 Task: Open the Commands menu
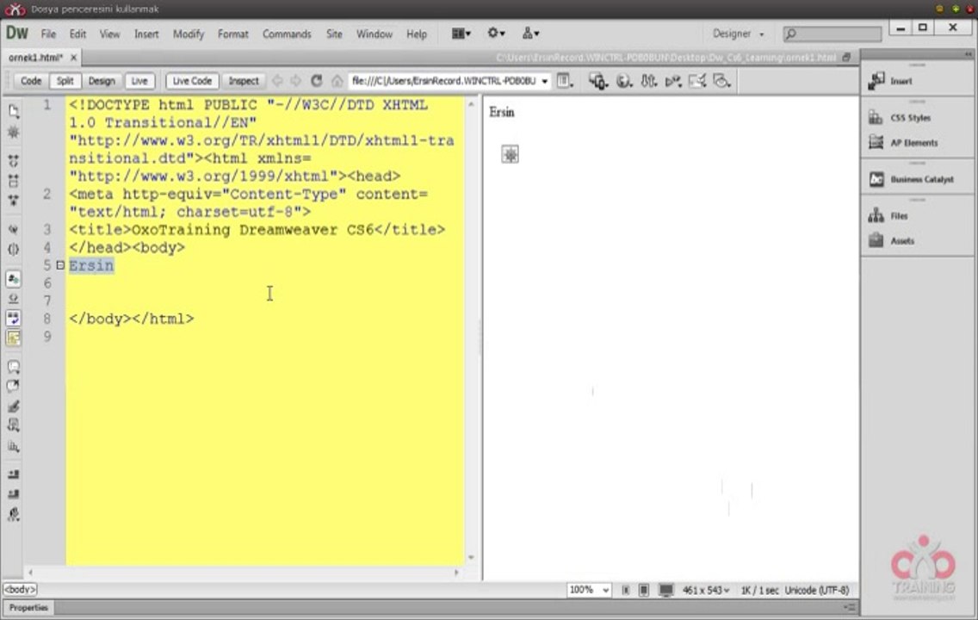(x=287, y=34)
